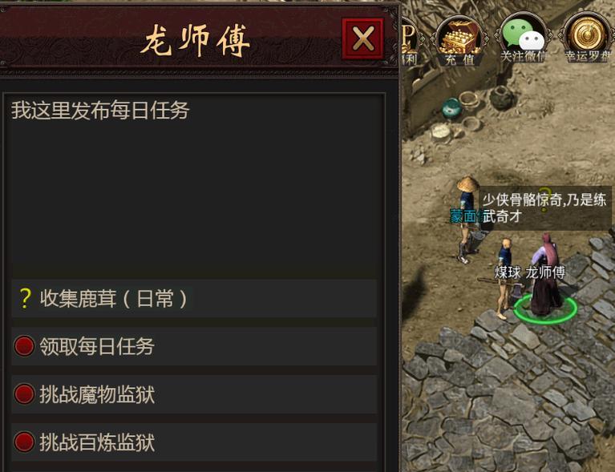Viewport: 615px width, 472px height.
Task: Click the straw-hat 蒙面 NPC
Action: point(467,220)
